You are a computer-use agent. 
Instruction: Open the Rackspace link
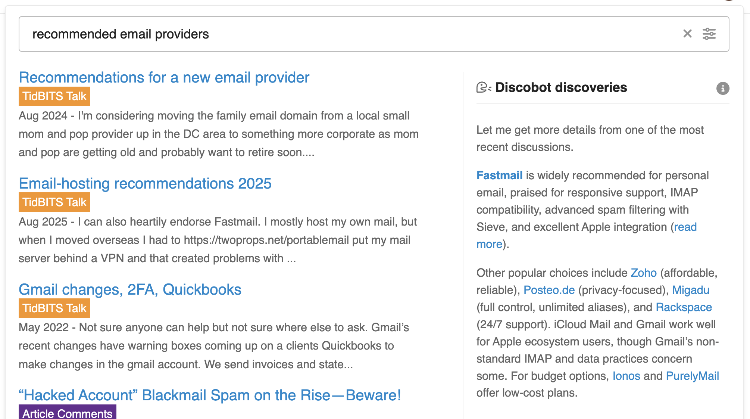[x=684, y=307]
